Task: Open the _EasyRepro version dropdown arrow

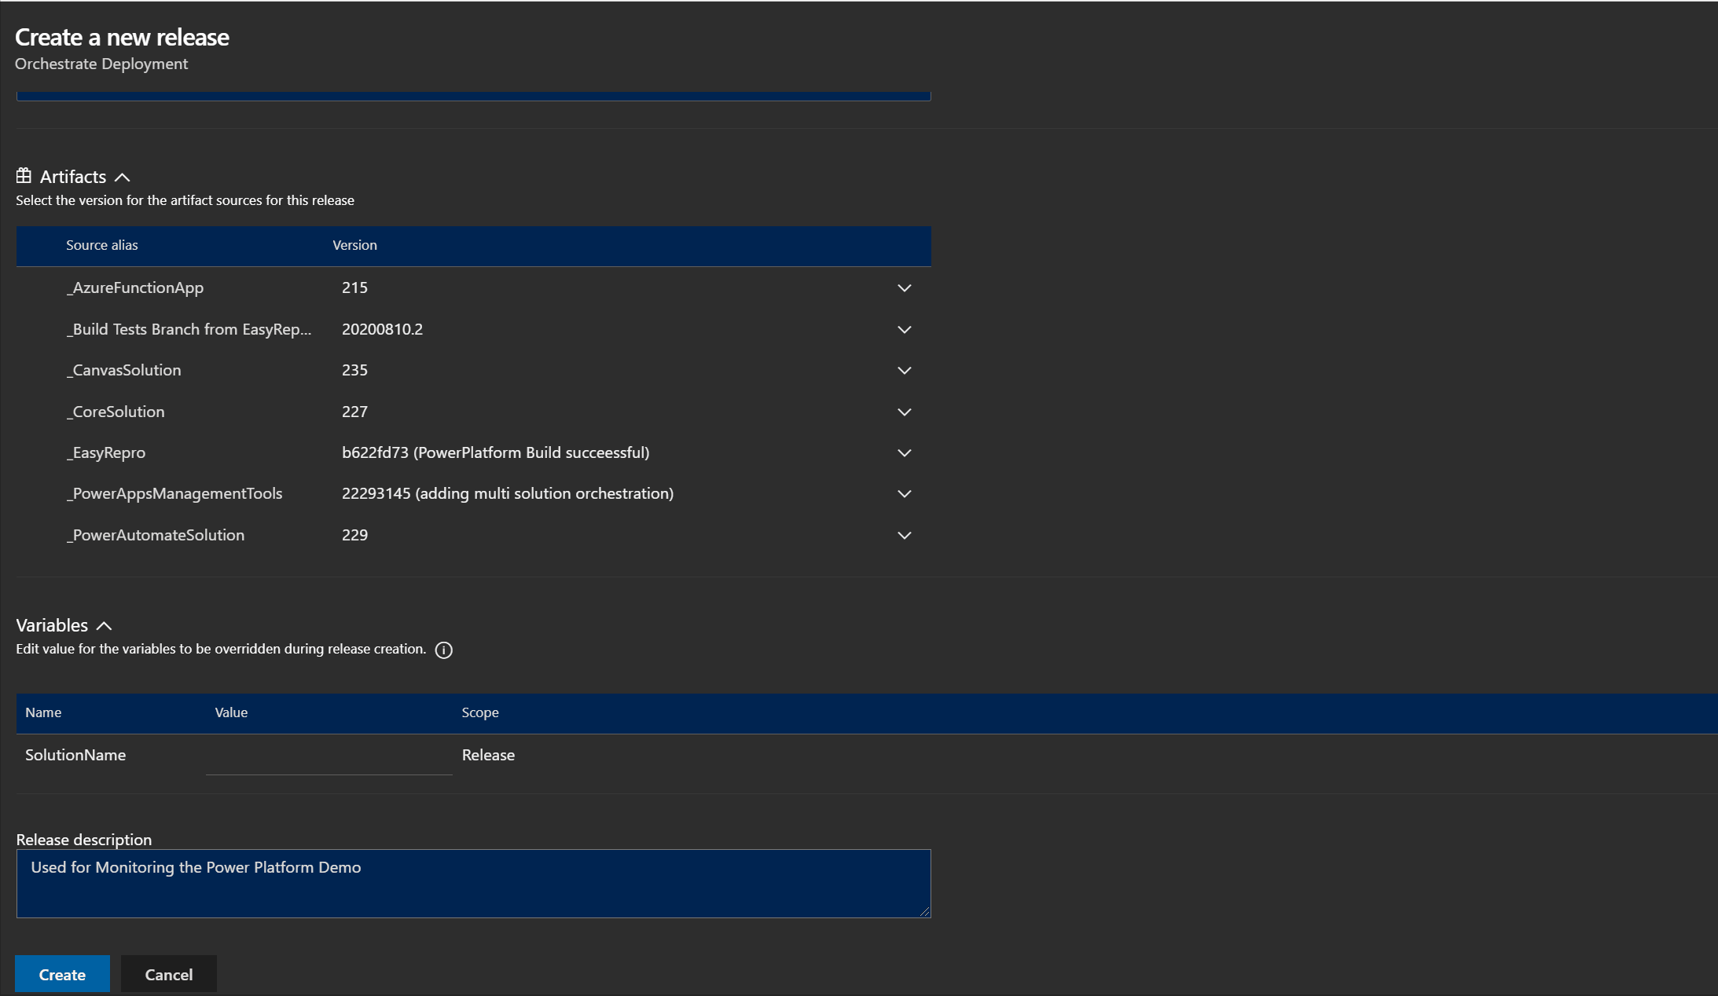Action: pos(904,453)
